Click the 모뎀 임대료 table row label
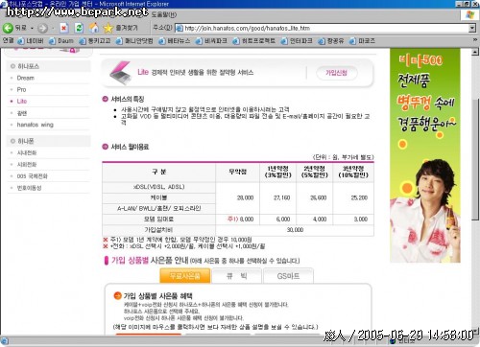480x347 pixels. click(158, 220)
